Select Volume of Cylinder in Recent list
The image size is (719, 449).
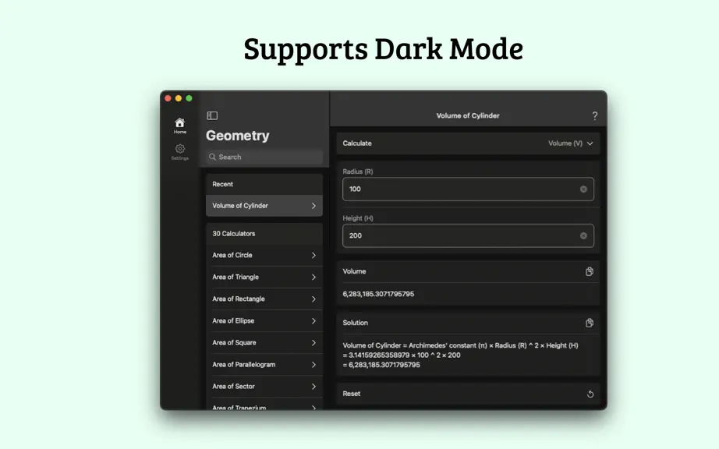264,206
